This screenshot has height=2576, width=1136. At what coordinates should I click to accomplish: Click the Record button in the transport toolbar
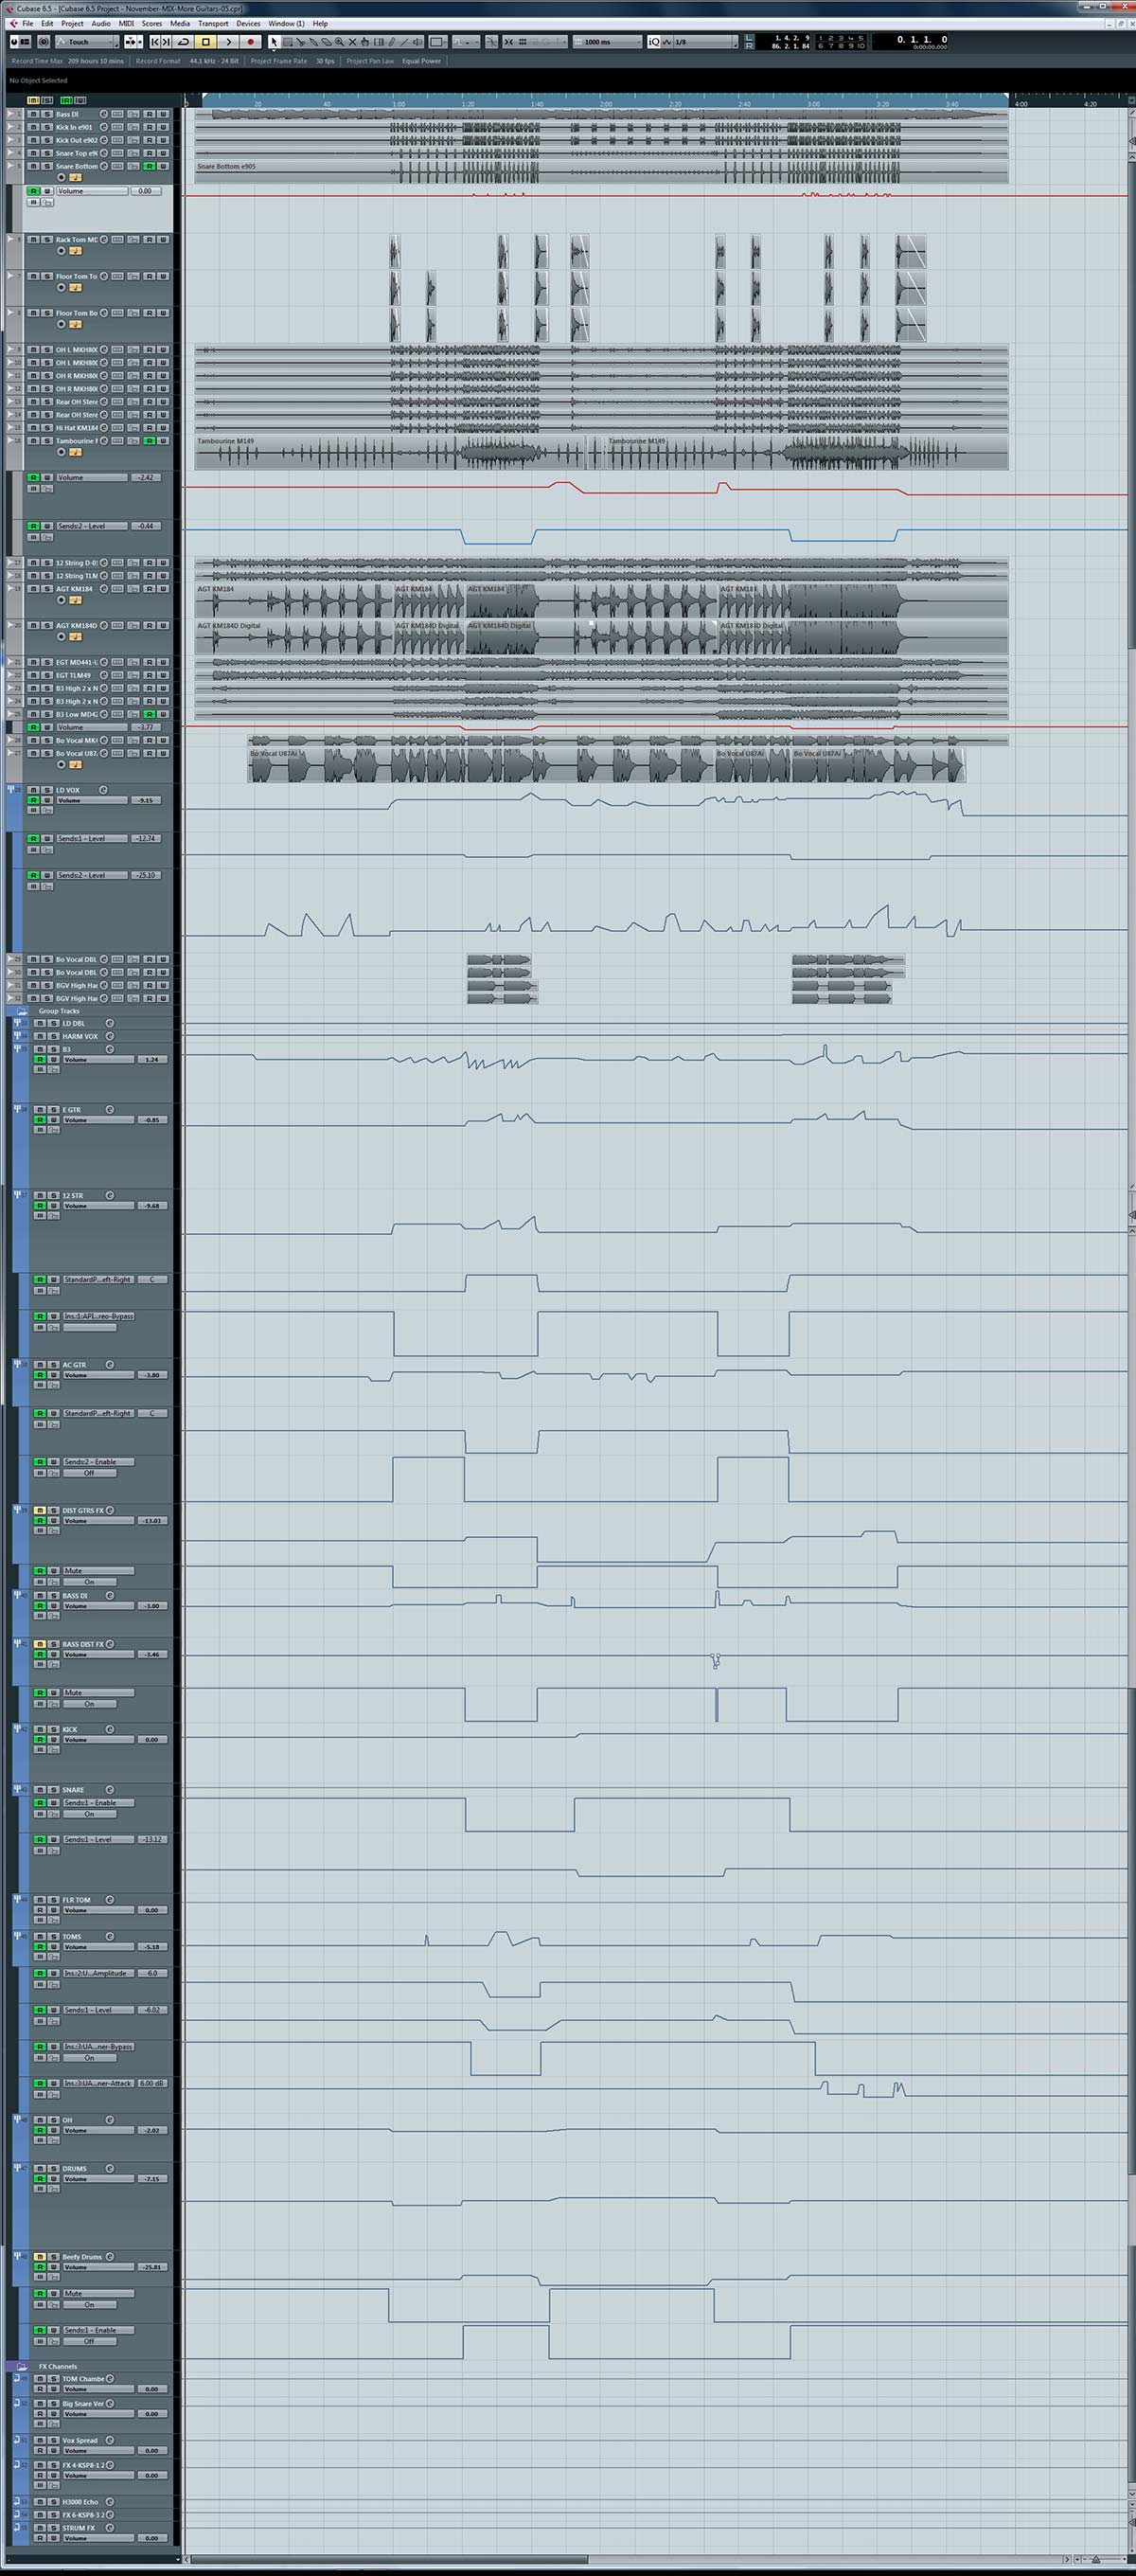[x=250, y=42]
